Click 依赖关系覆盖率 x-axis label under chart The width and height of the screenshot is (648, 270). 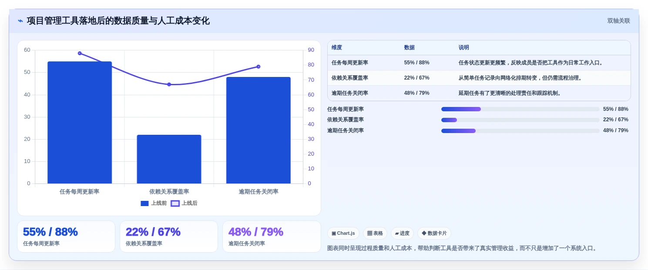coord(169,192)
